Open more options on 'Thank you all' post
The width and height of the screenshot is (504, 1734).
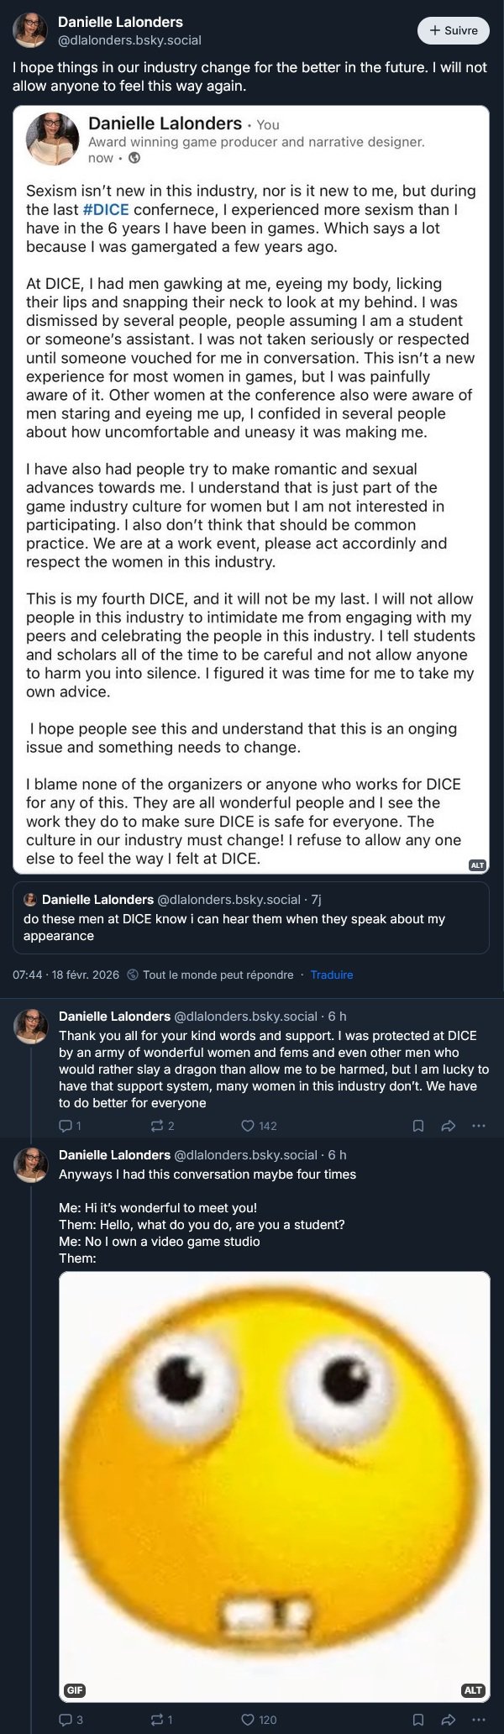pyautogui.click(x=479, y=1126)
